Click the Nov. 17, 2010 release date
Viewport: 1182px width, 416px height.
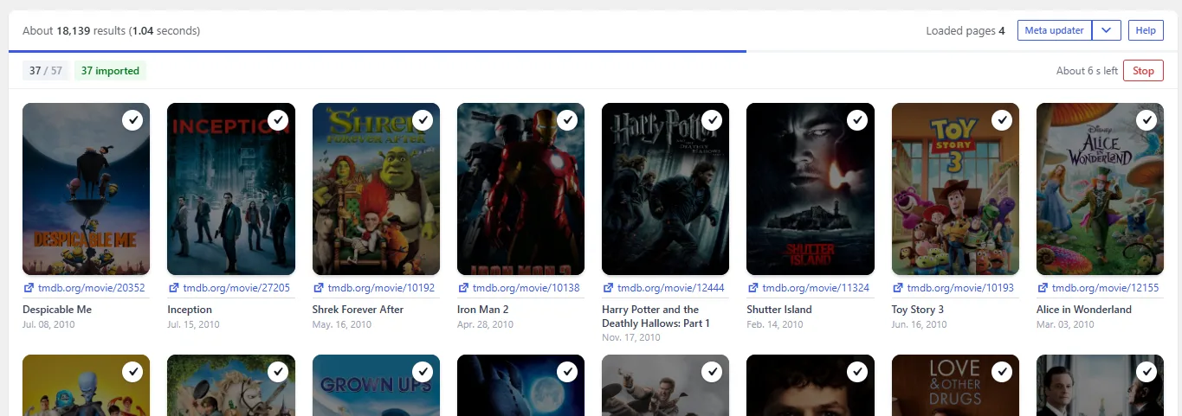click(631, 338)
